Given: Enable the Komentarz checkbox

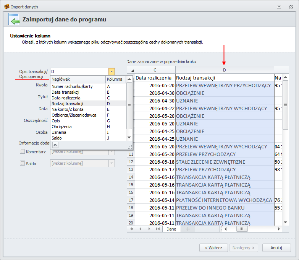Looking at the screenshot, I should click(22, 152).
